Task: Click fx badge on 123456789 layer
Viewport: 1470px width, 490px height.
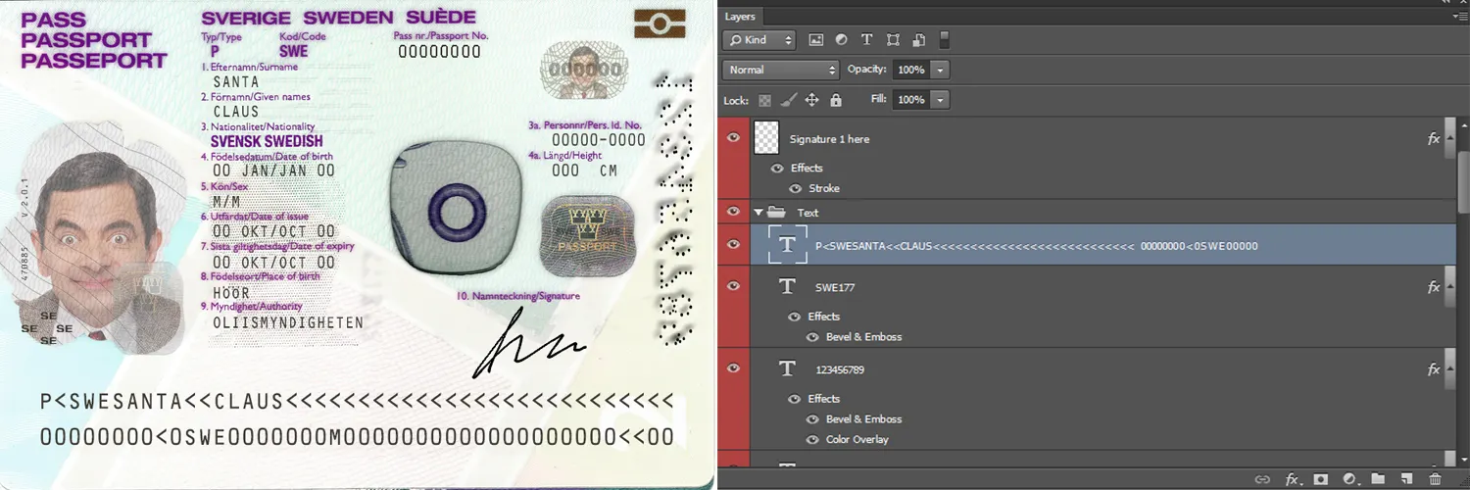Action: [x=1434, y=369]
